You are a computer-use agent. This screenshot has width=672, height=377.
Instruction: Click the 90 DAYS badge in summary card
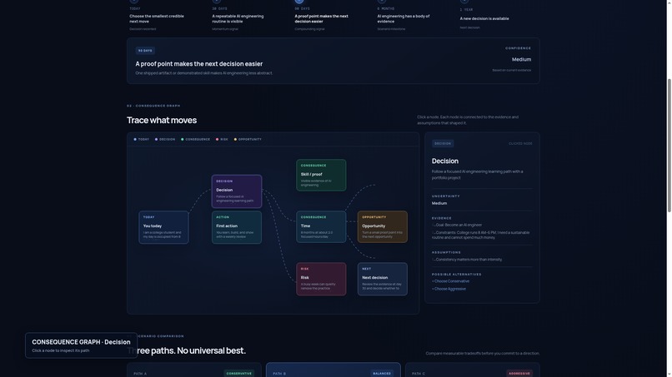[145, 51]
